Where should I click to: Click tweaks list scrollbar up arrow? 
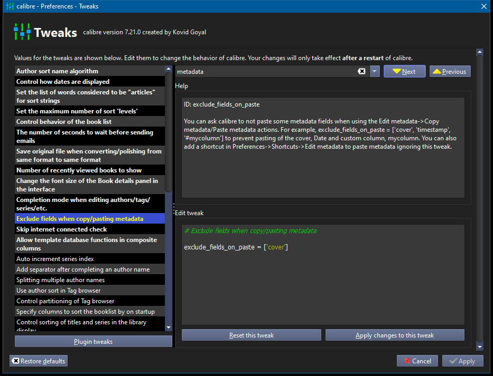point(169,69)
